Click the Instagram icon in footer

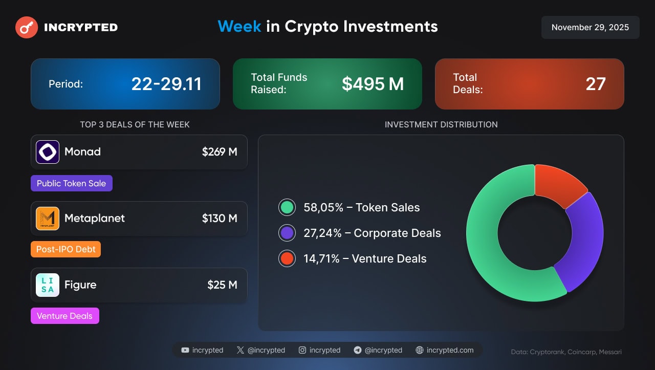coord(302,351)
